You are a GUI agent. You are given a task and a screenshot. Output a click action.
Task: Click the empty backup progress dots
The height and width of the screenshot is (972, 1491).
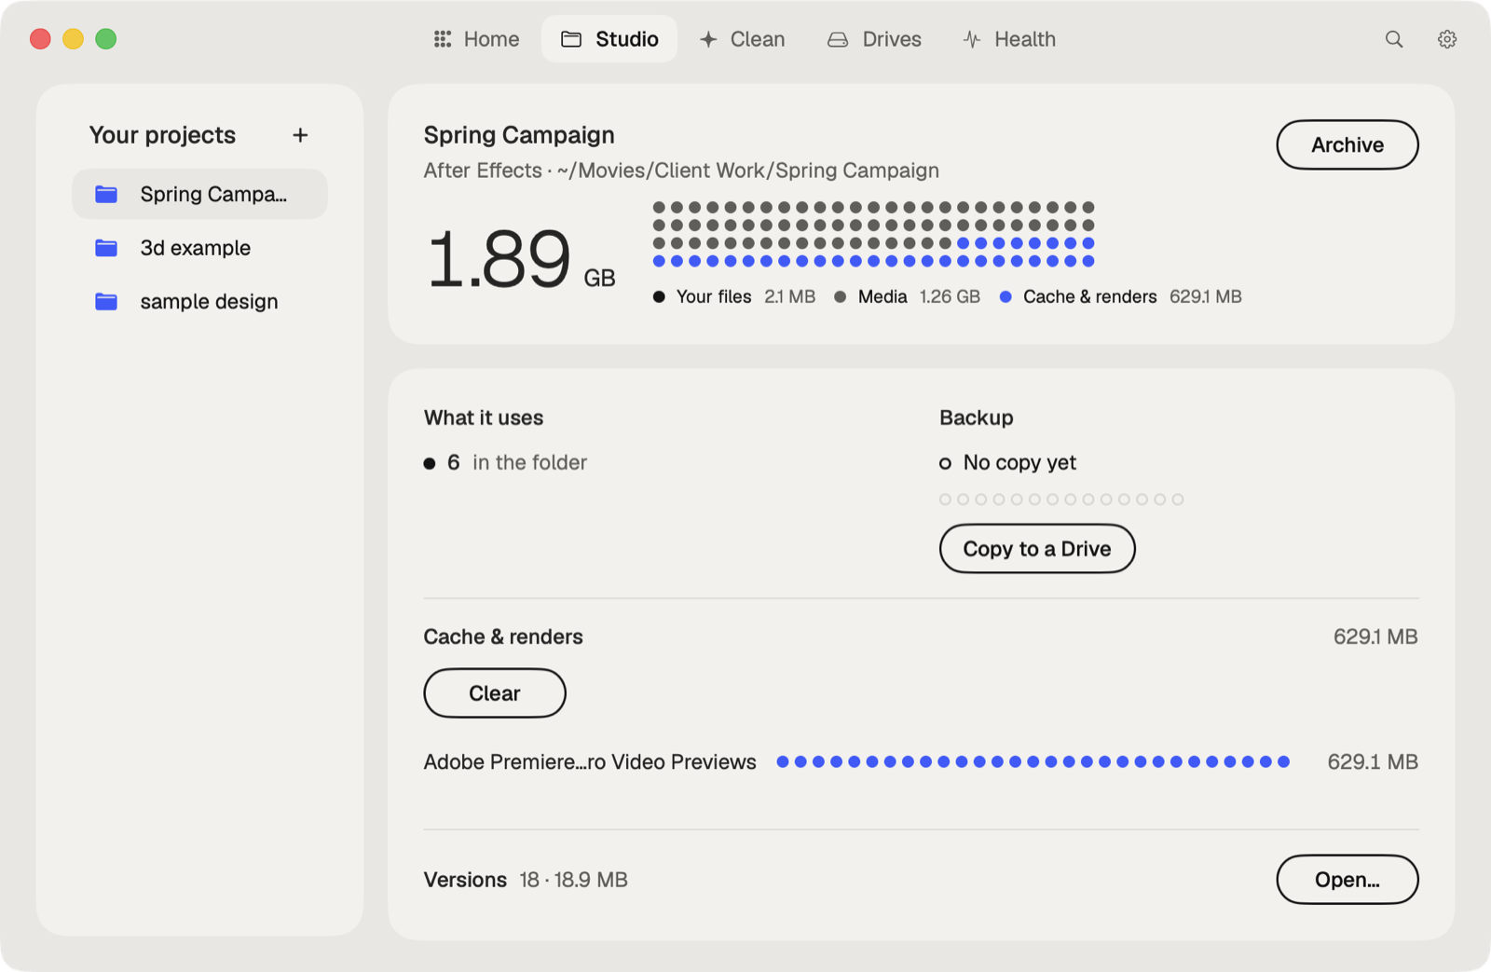click(x=1060, y=500)
